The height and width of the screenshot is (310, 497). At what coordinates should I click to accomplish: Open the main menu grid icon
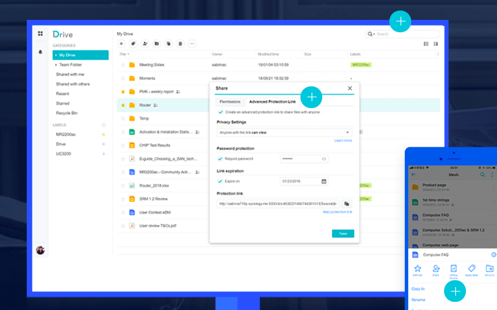[x=40, y=34]
